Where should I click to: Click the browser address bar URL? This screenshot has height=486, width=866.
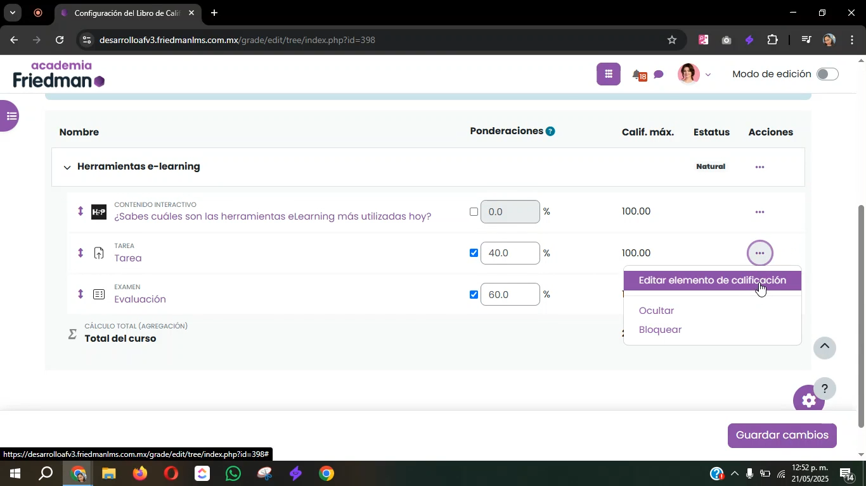click(237, 40)
